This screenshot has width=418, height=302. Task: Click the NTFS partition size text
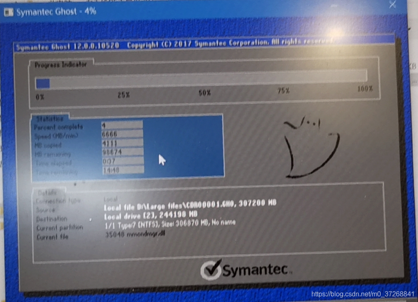(170, 225)
